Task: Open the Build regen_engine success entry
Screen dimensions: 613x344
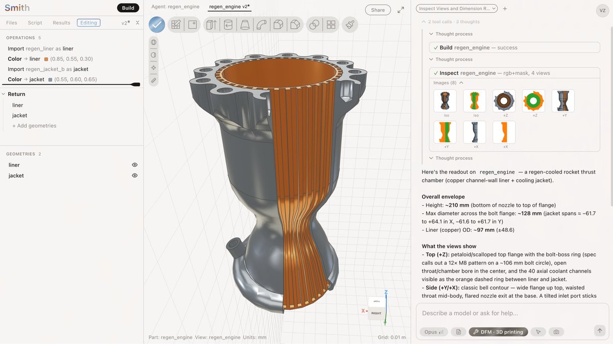Action: point(514,47)
